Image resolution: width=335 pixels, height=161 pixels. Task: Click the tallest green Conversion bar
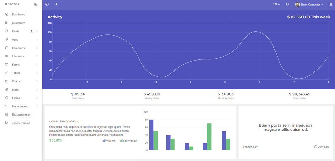coord(209,137)
